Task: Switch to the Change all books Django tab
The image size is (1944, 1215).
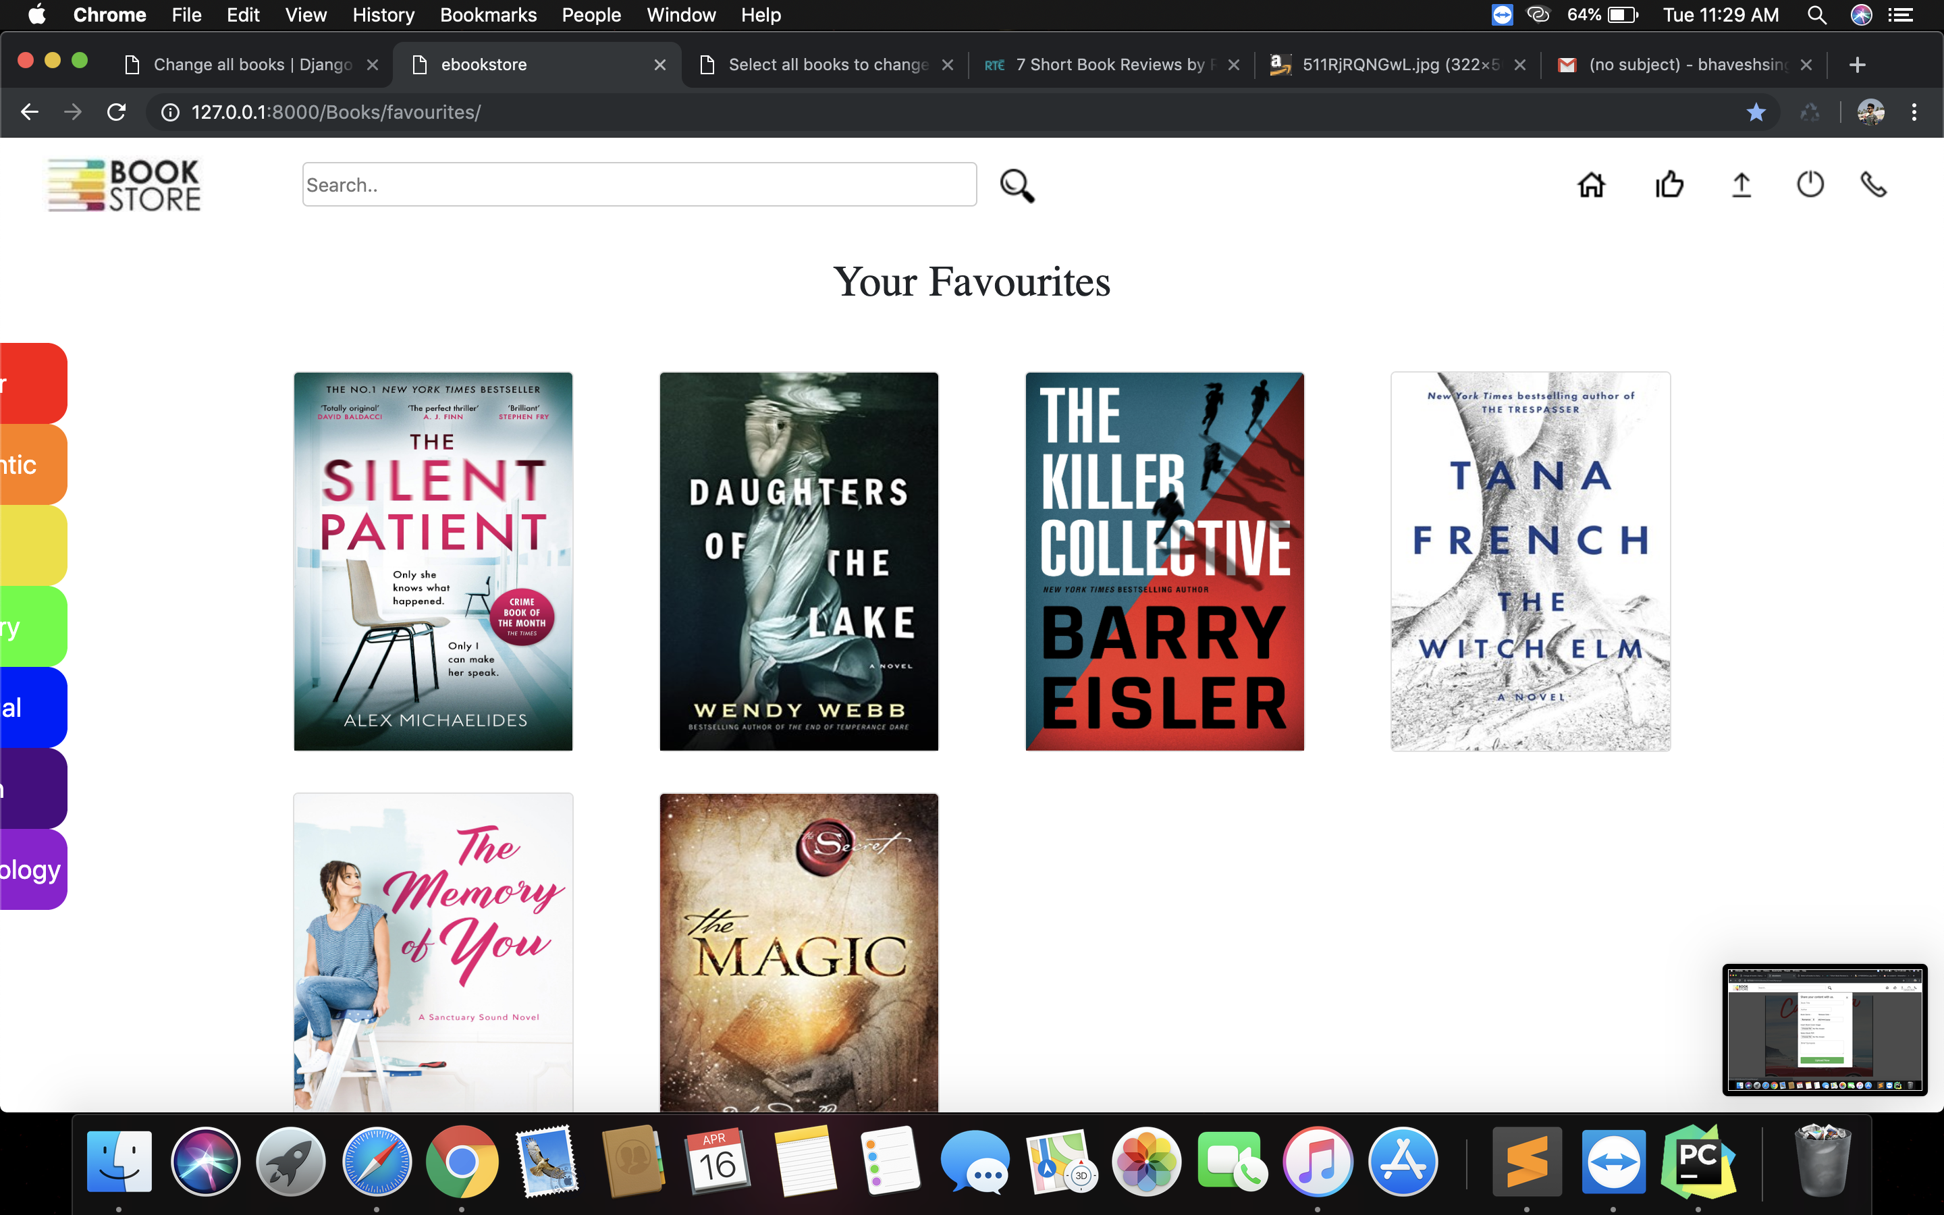Action: click(251, 65)
